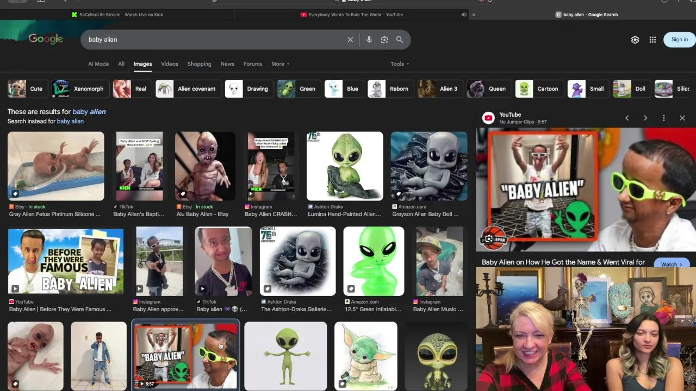
Task: Open SoCalledLife Stream Kick tab
Action: click(x=121, y=15)
